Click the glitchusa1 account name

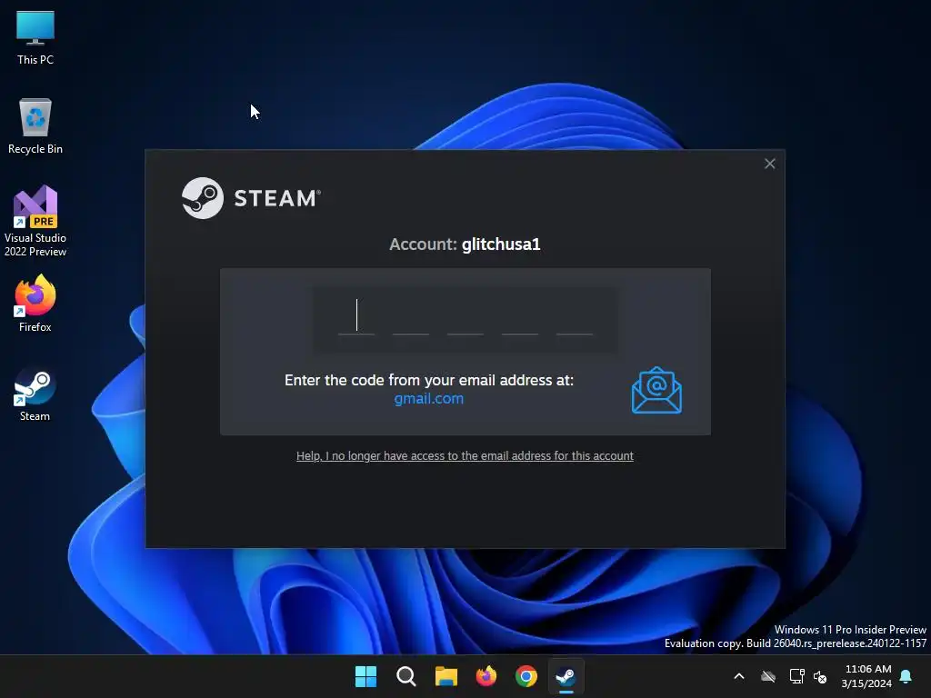click(x=501, y=244)
